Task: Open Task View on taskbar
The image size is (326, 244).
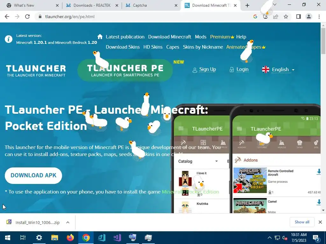Action: [23, 238]
